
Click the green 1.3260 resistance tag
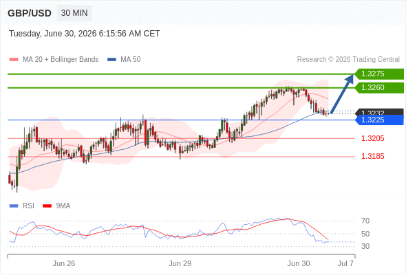pyautogui.click(x=379, y=88)
